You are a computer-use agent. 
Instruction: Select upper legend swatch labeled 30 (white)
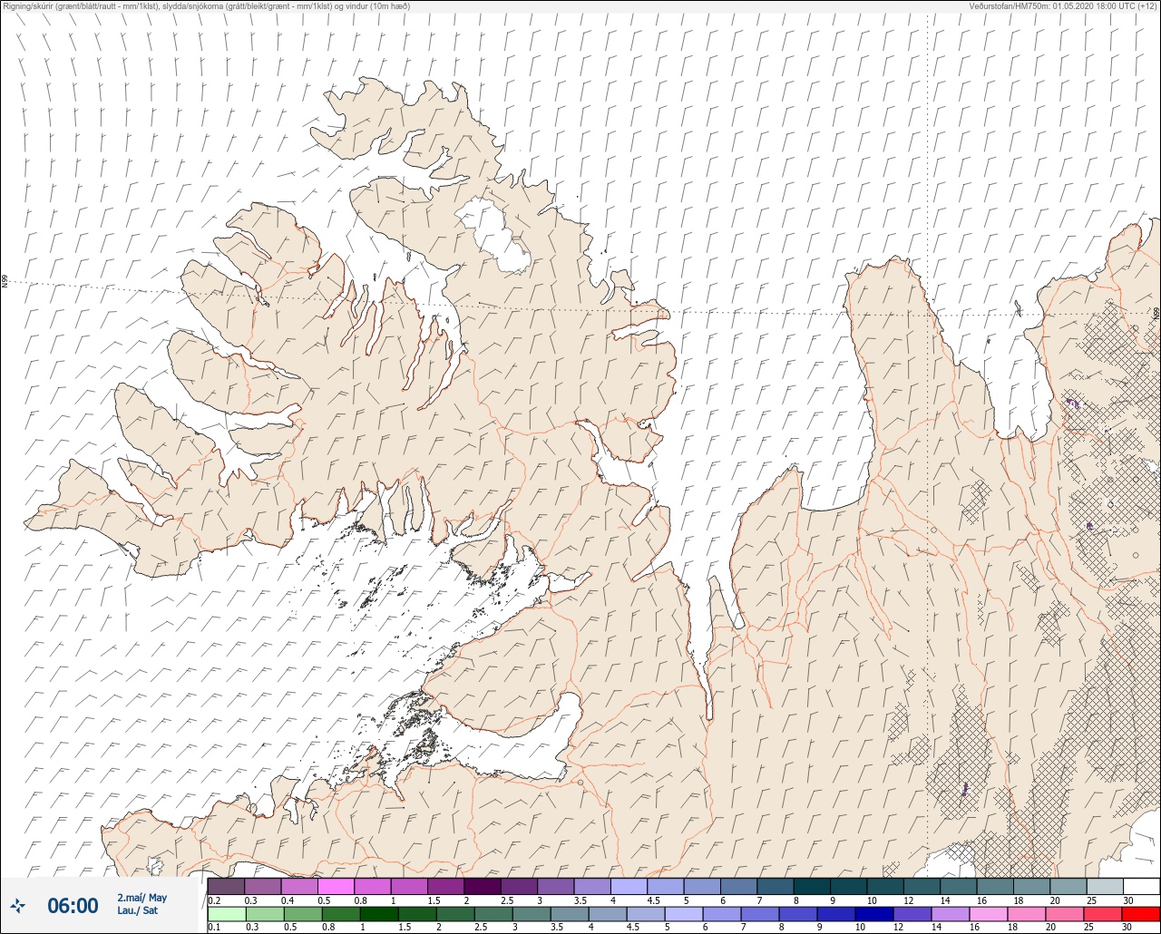1141,886
